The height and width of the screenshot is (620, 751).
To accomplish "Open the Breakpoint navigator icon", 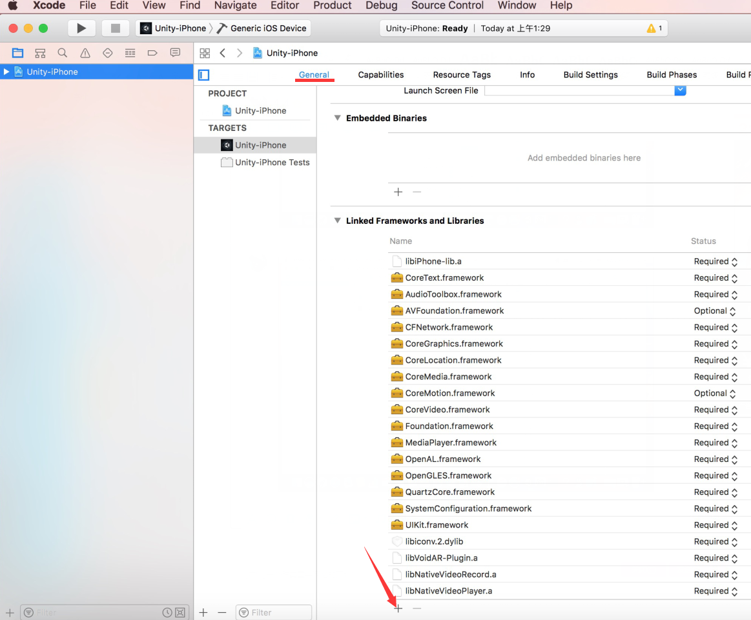I will (x=152, y=53).
